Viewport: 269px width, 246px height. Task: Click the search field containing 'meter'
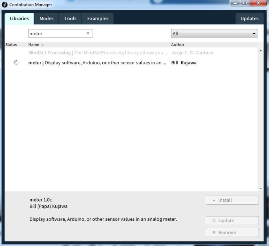(x=60, y=33)
